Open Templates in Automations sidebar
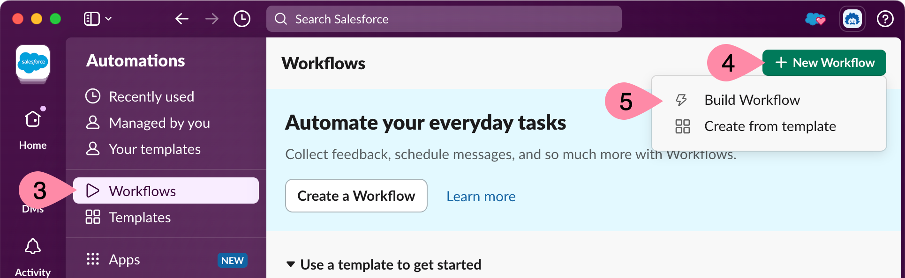 [x=140, y=218]
